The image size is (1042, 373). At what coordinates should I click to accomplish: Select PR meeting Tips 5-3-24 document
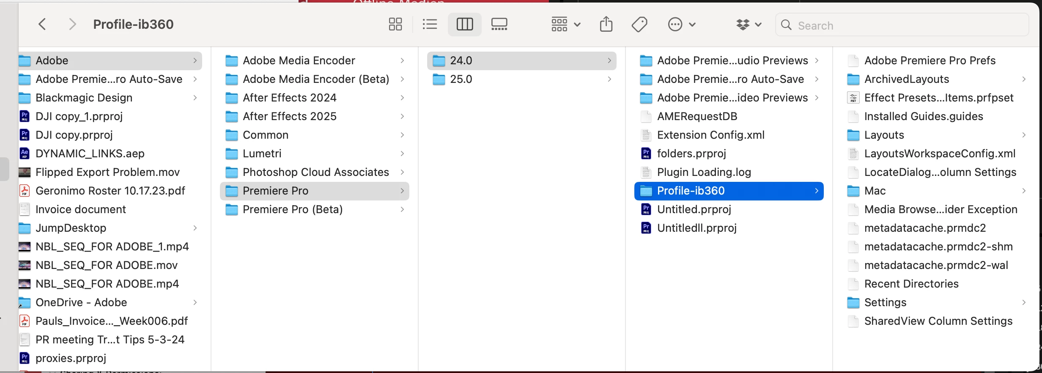tap(110, 340)
